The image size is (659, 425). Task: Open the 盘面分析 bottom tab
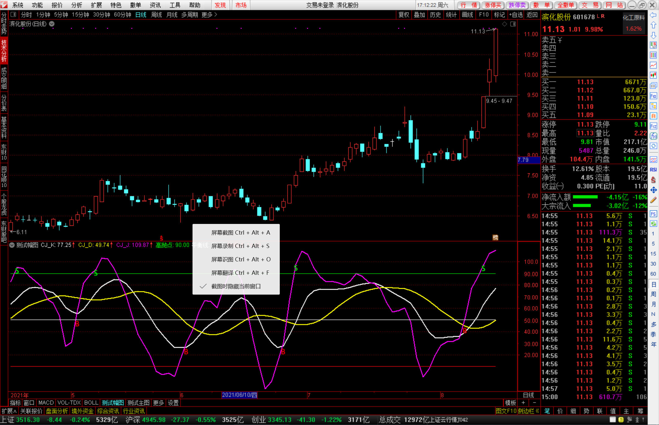[57, 411]
